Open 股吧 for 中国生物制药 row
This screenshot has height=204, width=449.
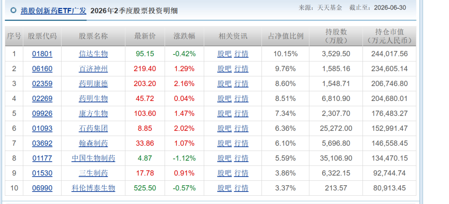(224, 158)
